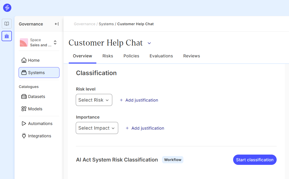Viewport: 289px width, 179px height.
Task: Open the Select Impact dropdown
Action: click(x=97, y=128)
